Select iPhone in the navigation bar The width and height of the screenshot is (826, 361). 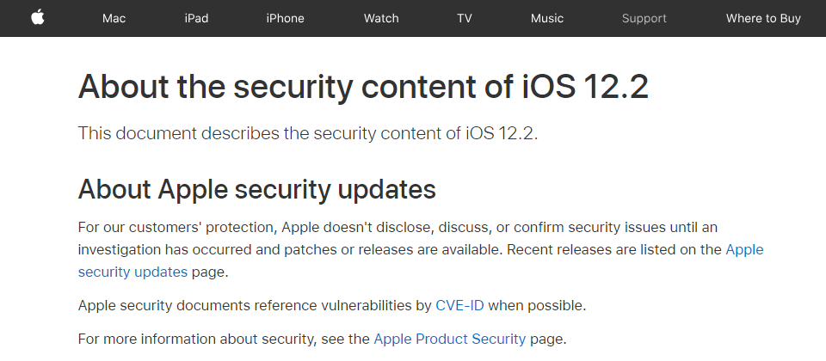(285, 18)
